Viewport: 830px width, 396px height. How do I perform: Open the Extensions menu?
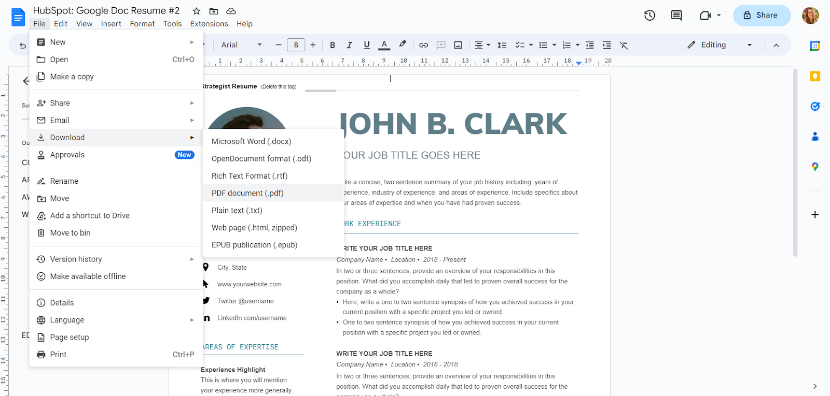coord(209,24)
